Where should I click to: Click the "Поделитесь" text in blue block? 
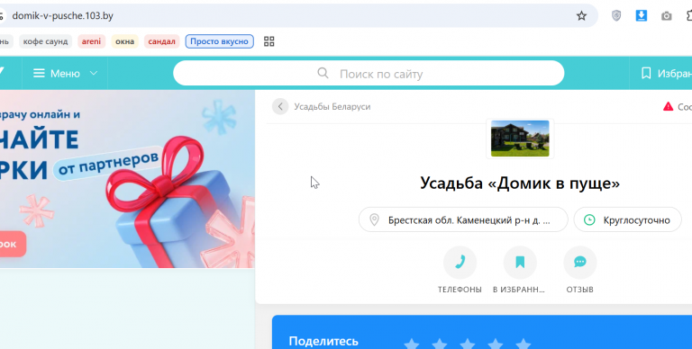point(323,341)
